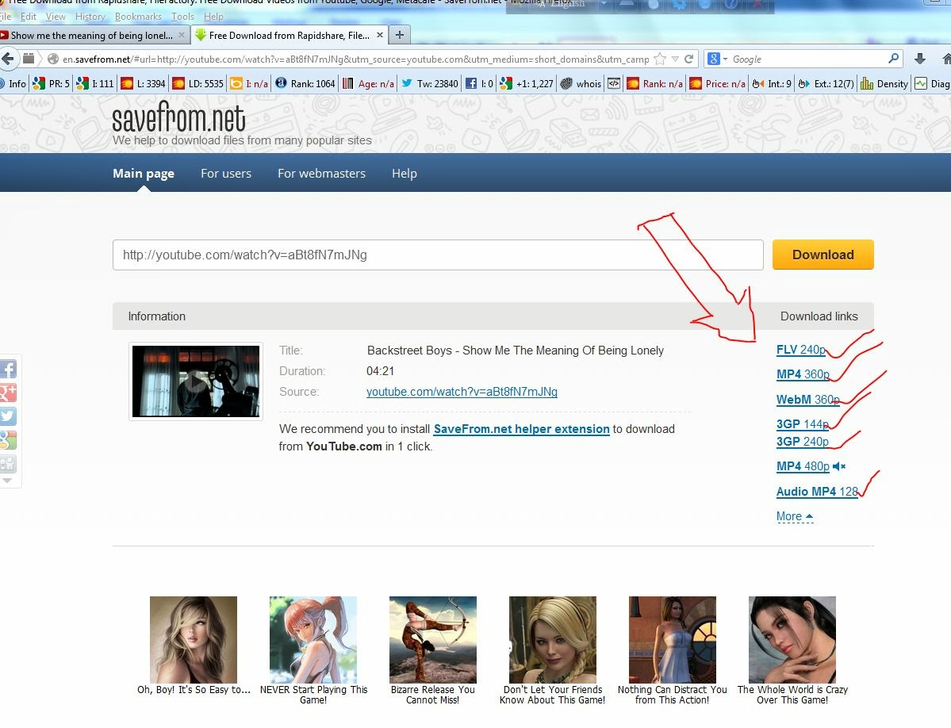The height and width of the screenshot is (728, 951).
Task: Expand share sidebar with down arrow
Action: 7,481
